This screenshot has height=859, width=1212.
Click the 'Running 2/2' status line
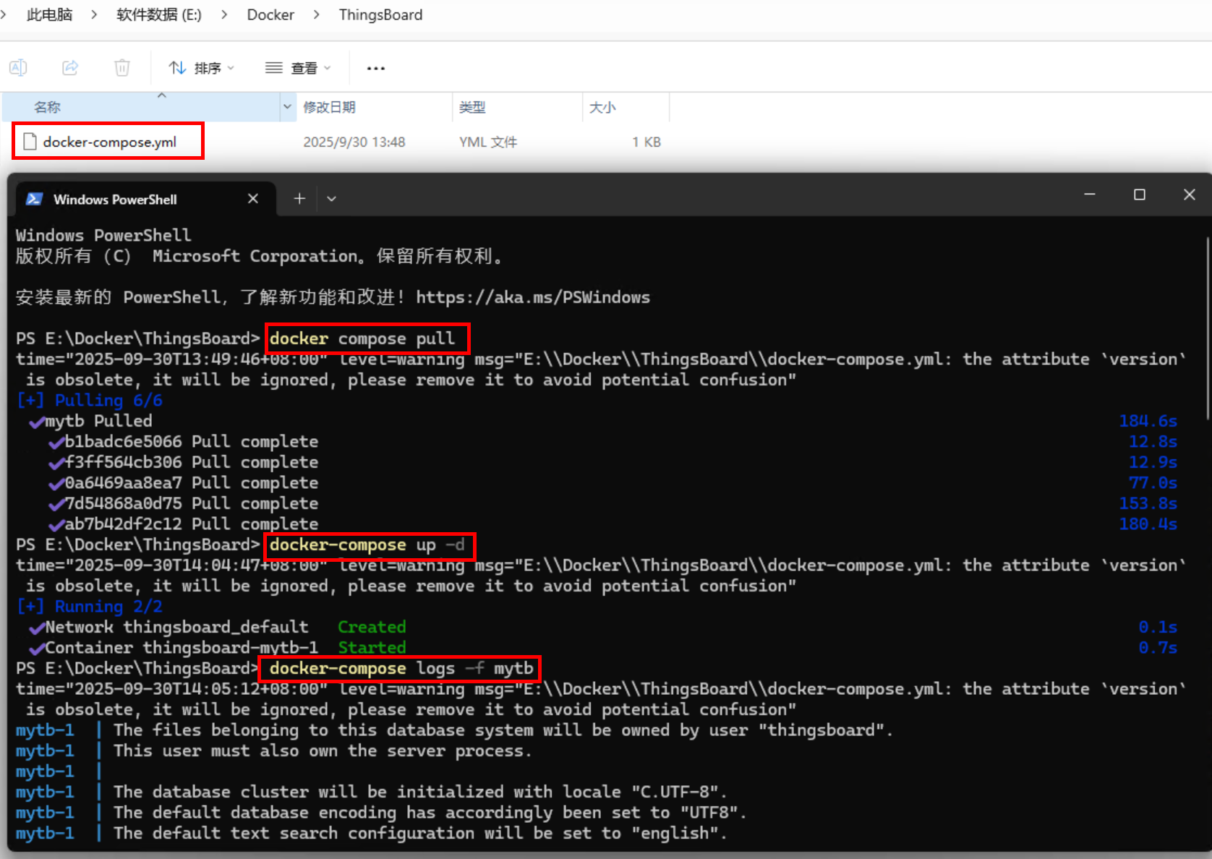click(x=90, y=606)
